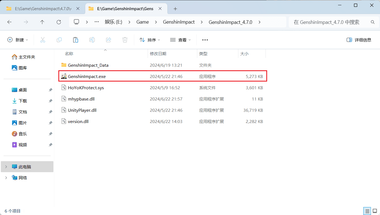Unpin 图片 using its pin icon
This screenshot has height=215, width=380.
pos(50,123)
